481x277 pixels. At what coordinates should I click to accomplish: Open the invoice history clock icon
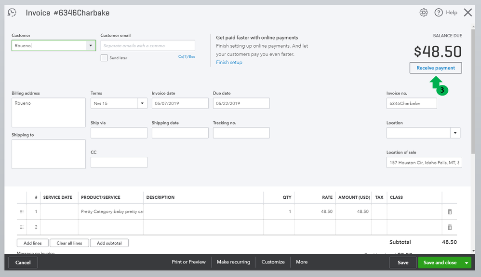tap(12, 13)
